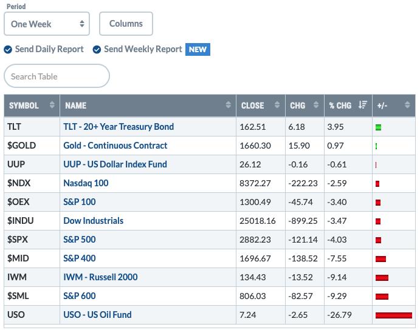The width and height of the screenshot is (420, 330).
Task: Click the % CHG descending sort icon
Action: point(363,104)
